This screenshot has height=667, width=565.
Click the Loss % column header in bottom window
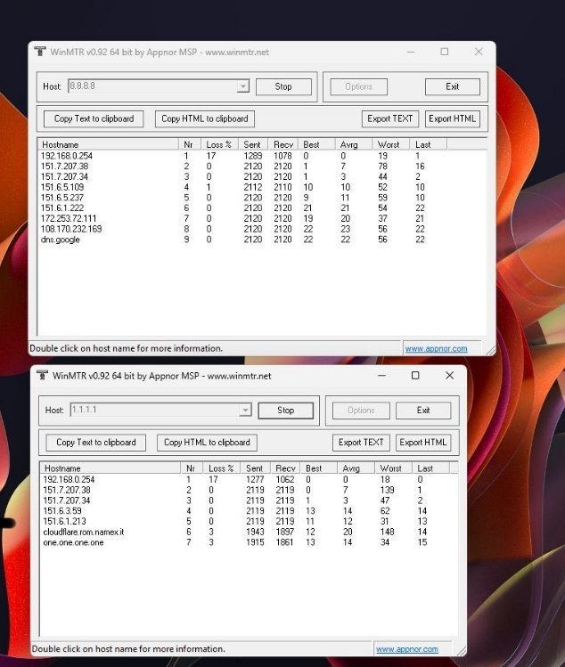pyautogui.click(x=221, y=468)
